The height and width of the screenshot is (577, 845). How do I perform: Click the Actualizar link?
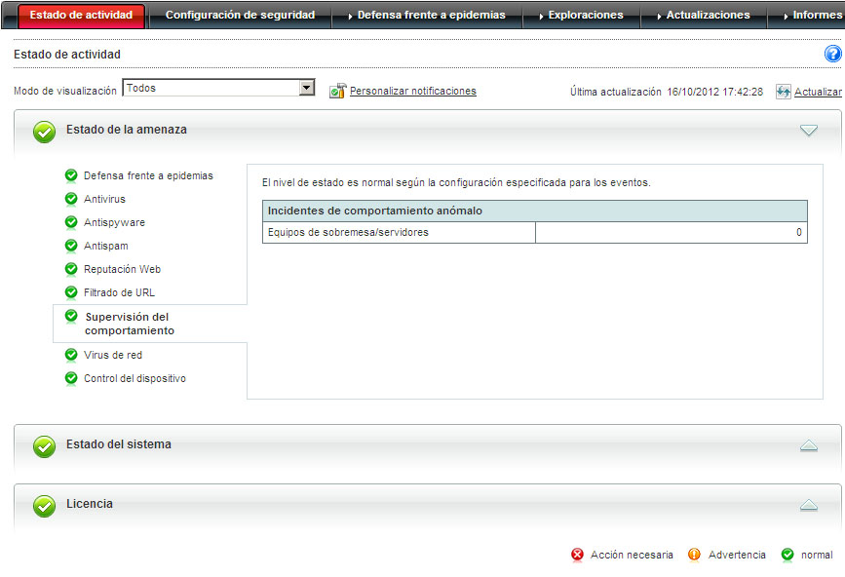tap(818, 92)
